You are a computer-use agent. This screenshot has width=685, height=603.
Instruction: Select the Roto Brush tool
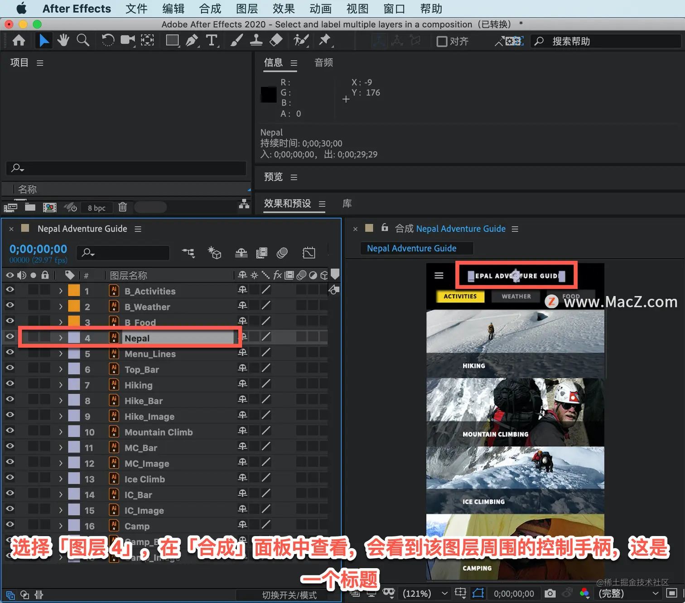(x=301, y=41)
